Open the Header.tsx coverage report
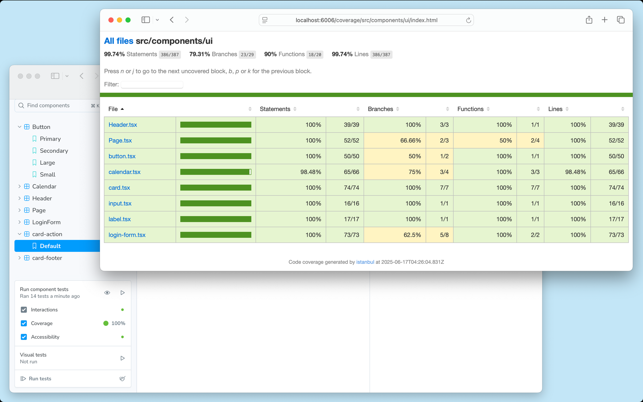The height and width of the screenshot is (402, 643). click(x=123, y=125)
